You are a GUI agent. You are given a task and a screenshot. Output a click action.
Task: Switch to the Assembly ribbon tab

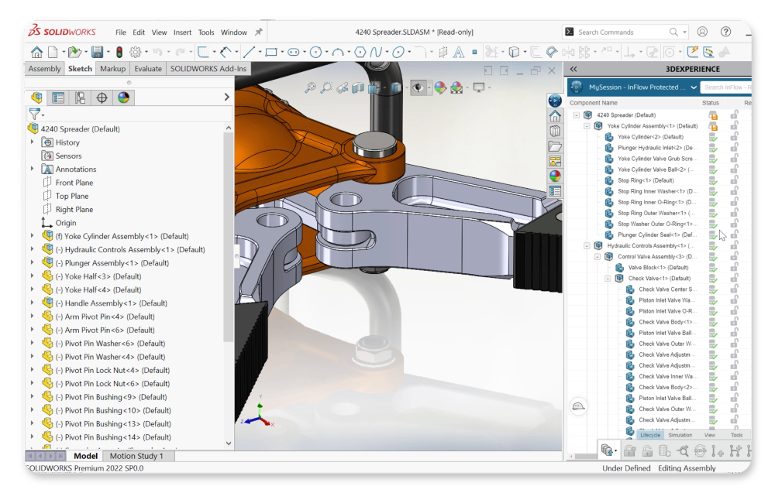[x=44, y=69]
